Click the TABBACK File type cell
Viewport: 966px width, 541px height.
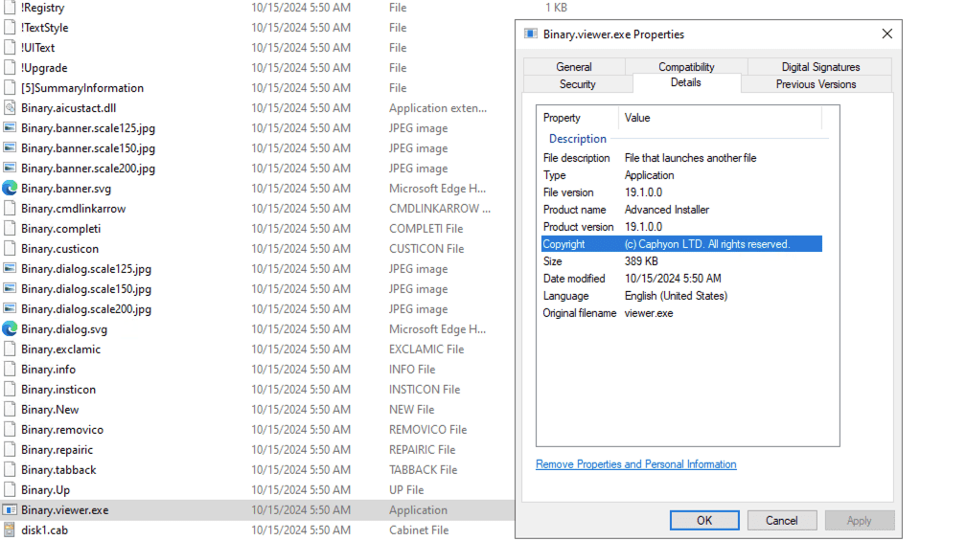click(424, 470)
